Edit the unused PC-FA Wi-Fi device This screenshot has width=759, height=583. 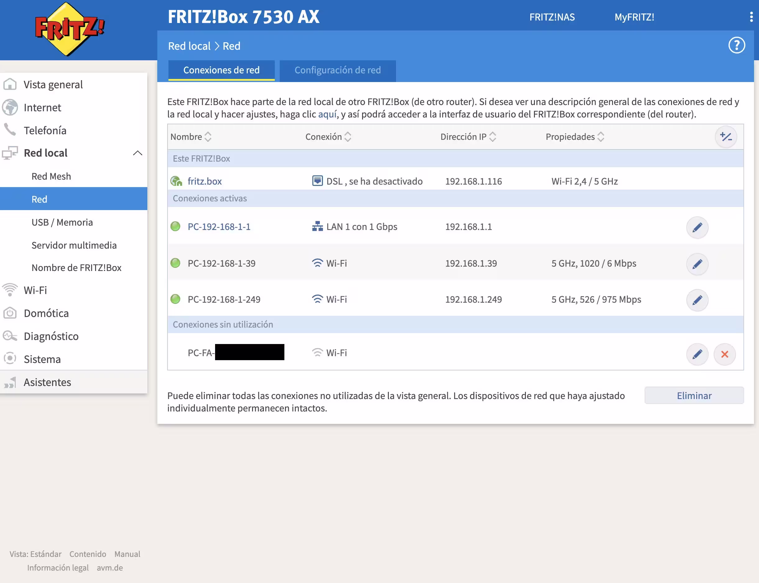(697, 354)
